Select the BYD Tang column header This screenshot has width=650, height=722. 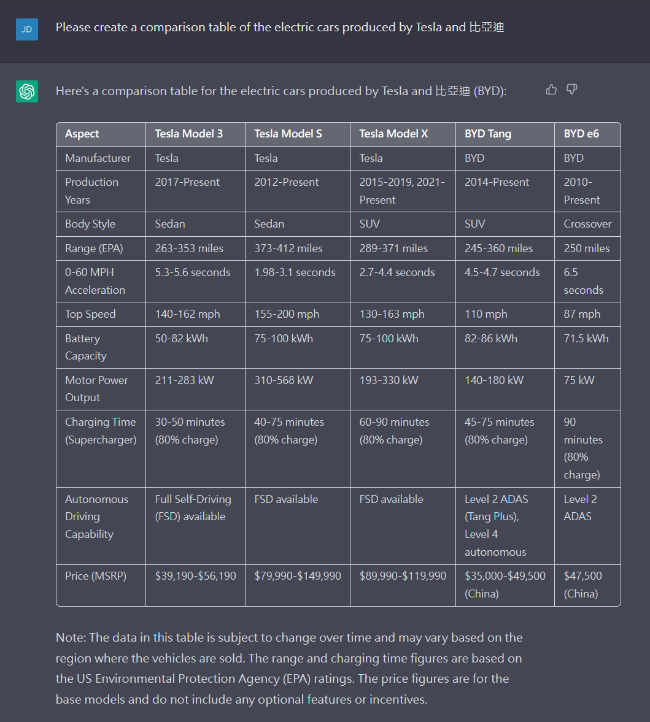[x=505, y=134]
